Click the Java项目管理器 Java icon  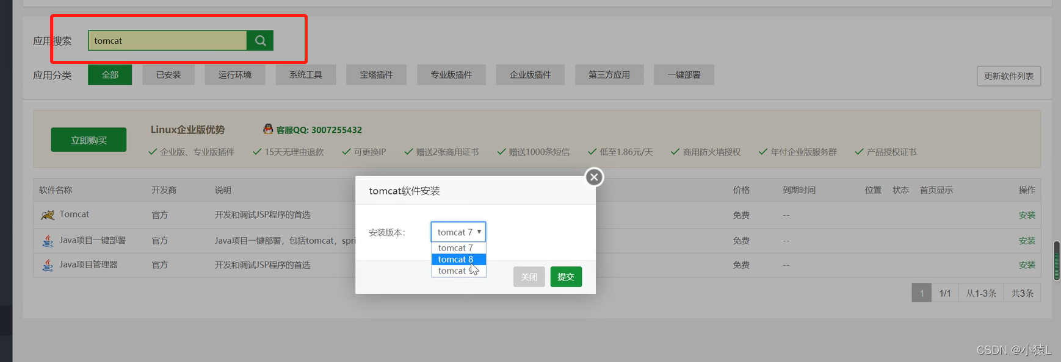[48, 265]
